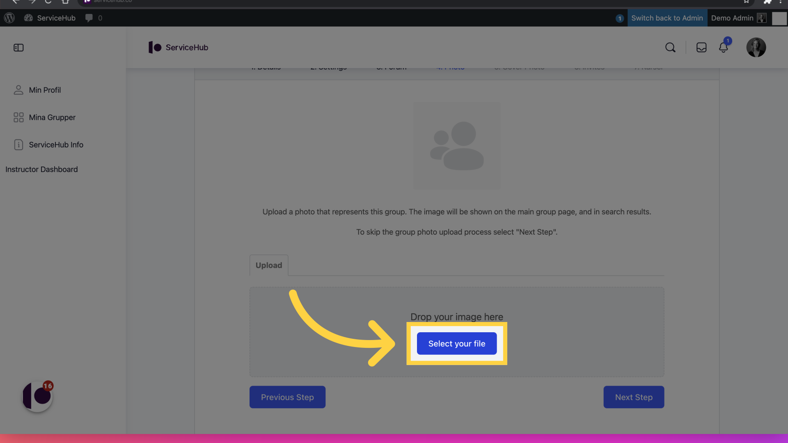Click the Mina Grupper menu item
Viewport: 788px width, 443px height.
click(x=52, y=117)
